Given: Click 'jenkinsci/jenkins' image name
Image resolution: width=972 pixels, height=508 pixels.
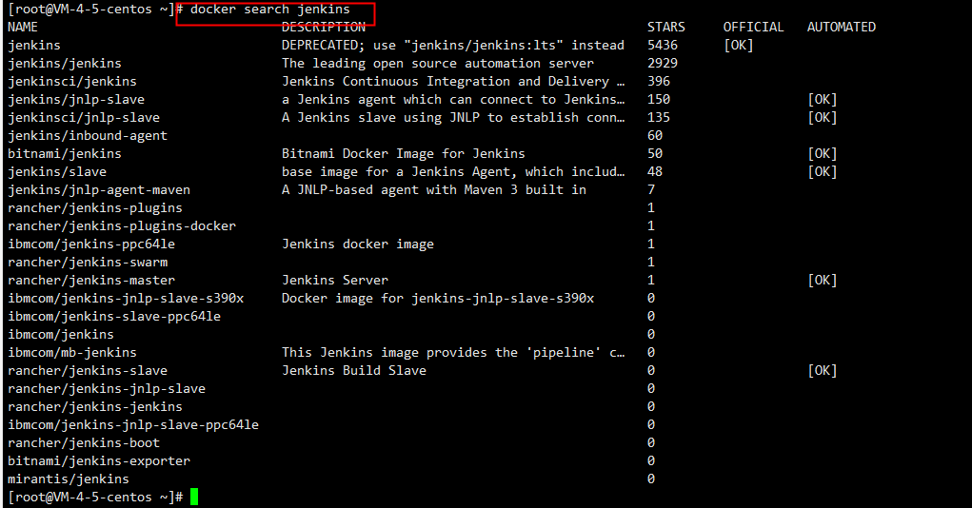Looking at the screenshot, I should click(72, 82).
